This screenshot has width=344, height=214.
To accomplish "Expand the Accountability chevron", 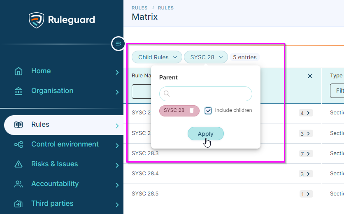I will (x=117, y=185).
